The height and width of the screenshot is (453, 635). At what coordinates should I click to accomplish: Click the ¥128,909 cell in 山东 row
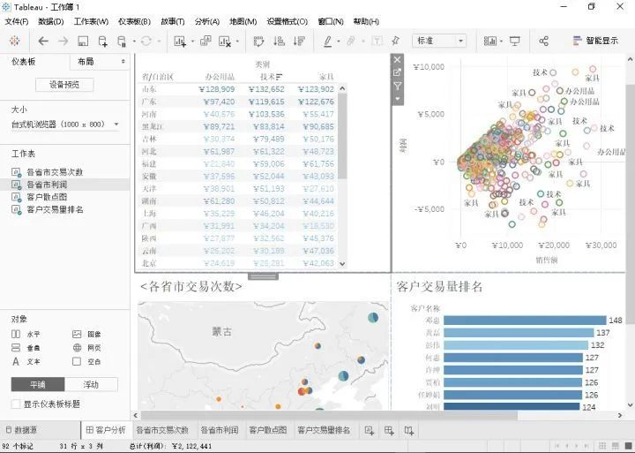[x=217, y=89]
